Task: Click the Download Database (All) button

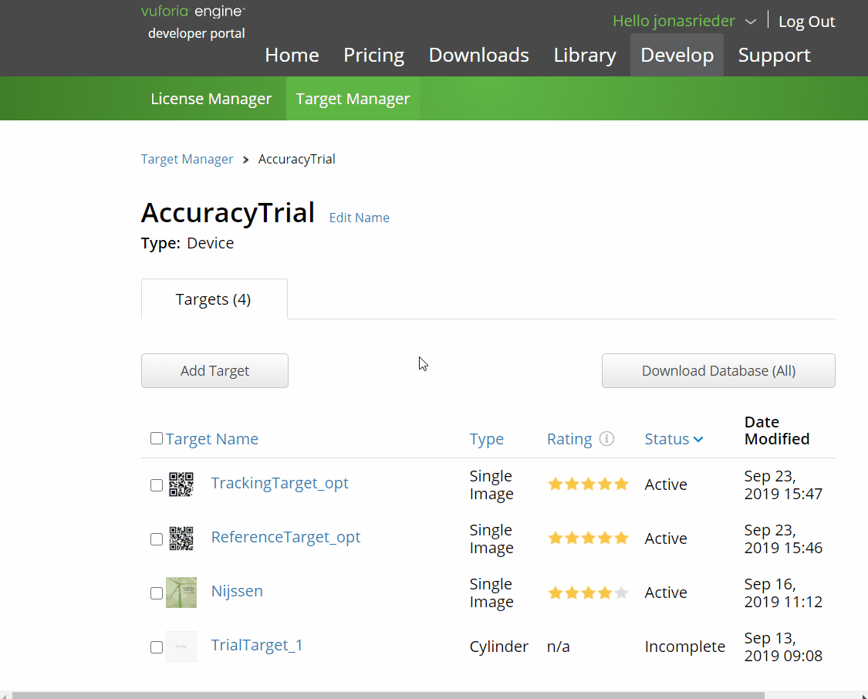Action: pyautogui.click(x=718, y=371)
